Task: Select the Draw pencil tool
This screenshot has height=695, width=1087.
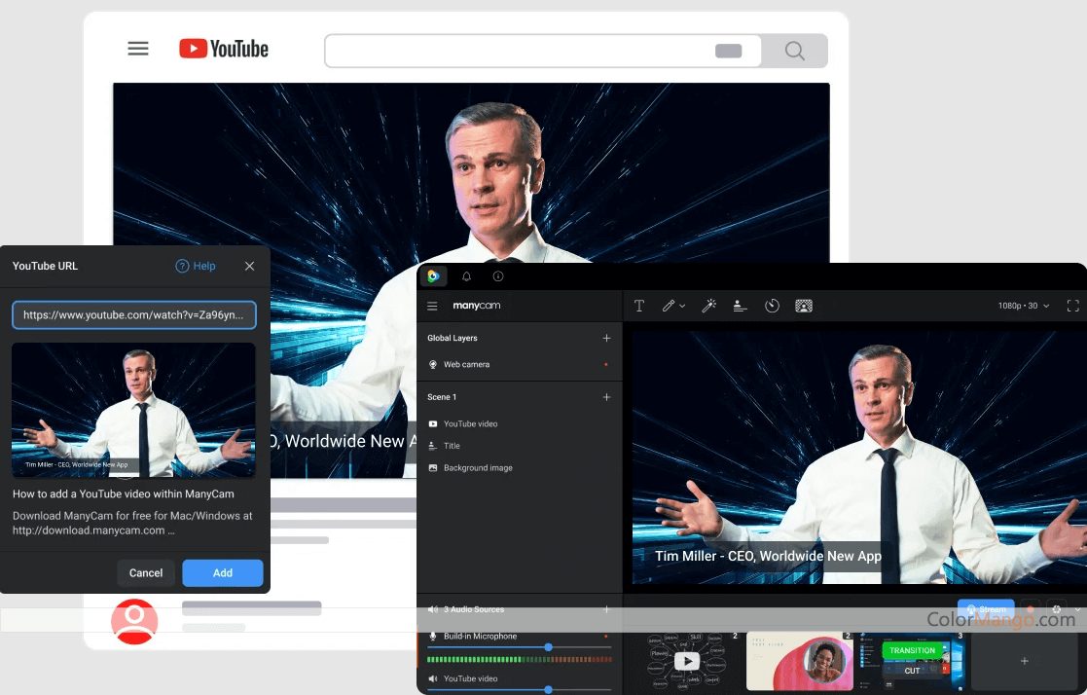Action: point(669,306)
